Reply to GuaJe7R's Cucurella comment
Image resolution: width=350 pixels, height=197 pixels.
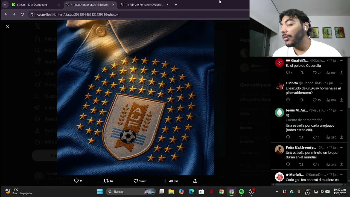coord(289,73)
